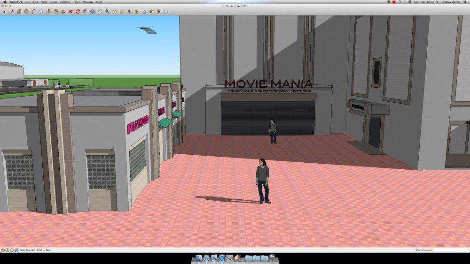Open the Wi-Fi status menu
470x264 pixels.
(410, 2)
